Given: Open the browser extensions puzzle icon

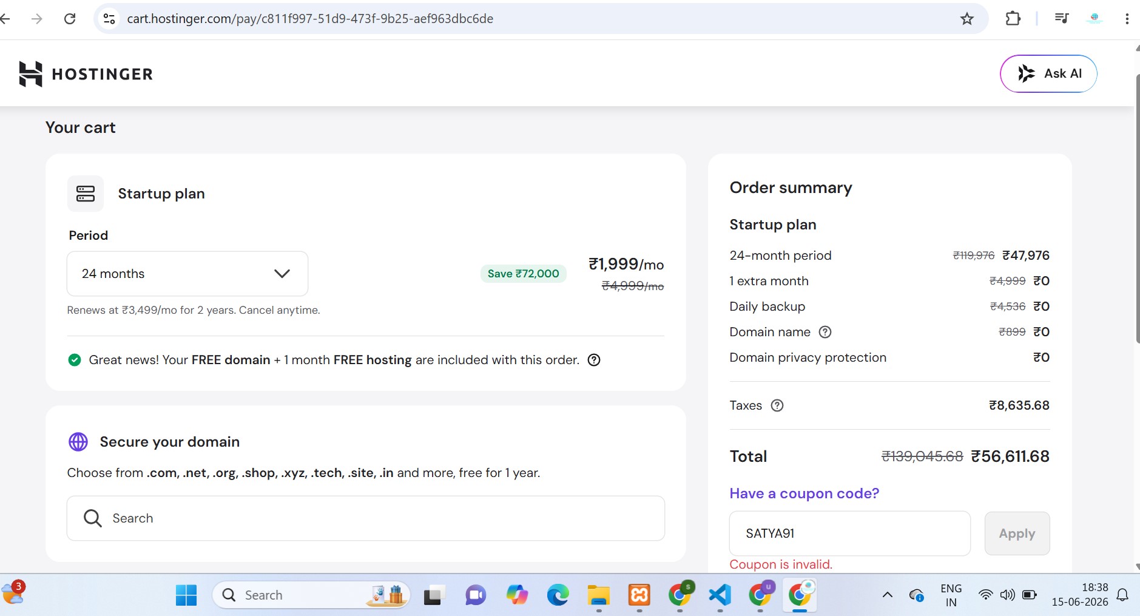Looking at the screenshot, I should [1013, 19].
